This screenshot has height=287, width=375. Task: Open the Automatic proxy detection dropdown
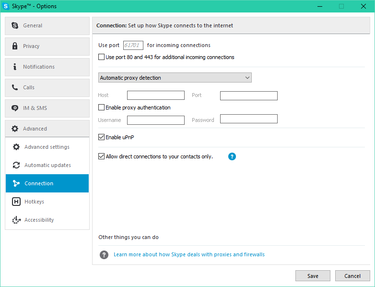pyautogui.click(x=175, y=78)
